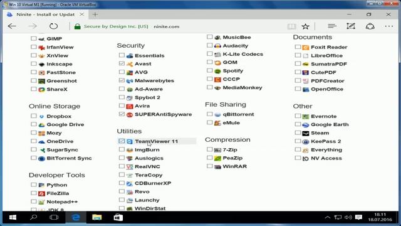Screen dimensions: 401x226
Task: Check the 7-Zip checkbox
Action: click(210, 149)
